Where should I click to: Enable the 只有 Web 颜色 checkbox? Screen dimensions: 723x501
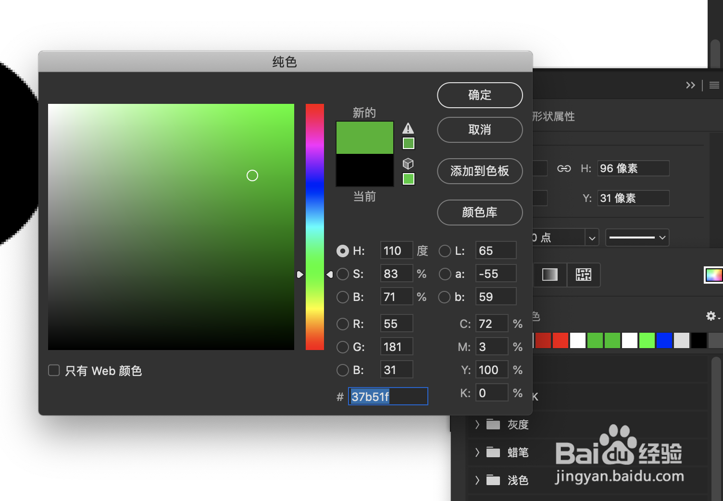point(54,370)
